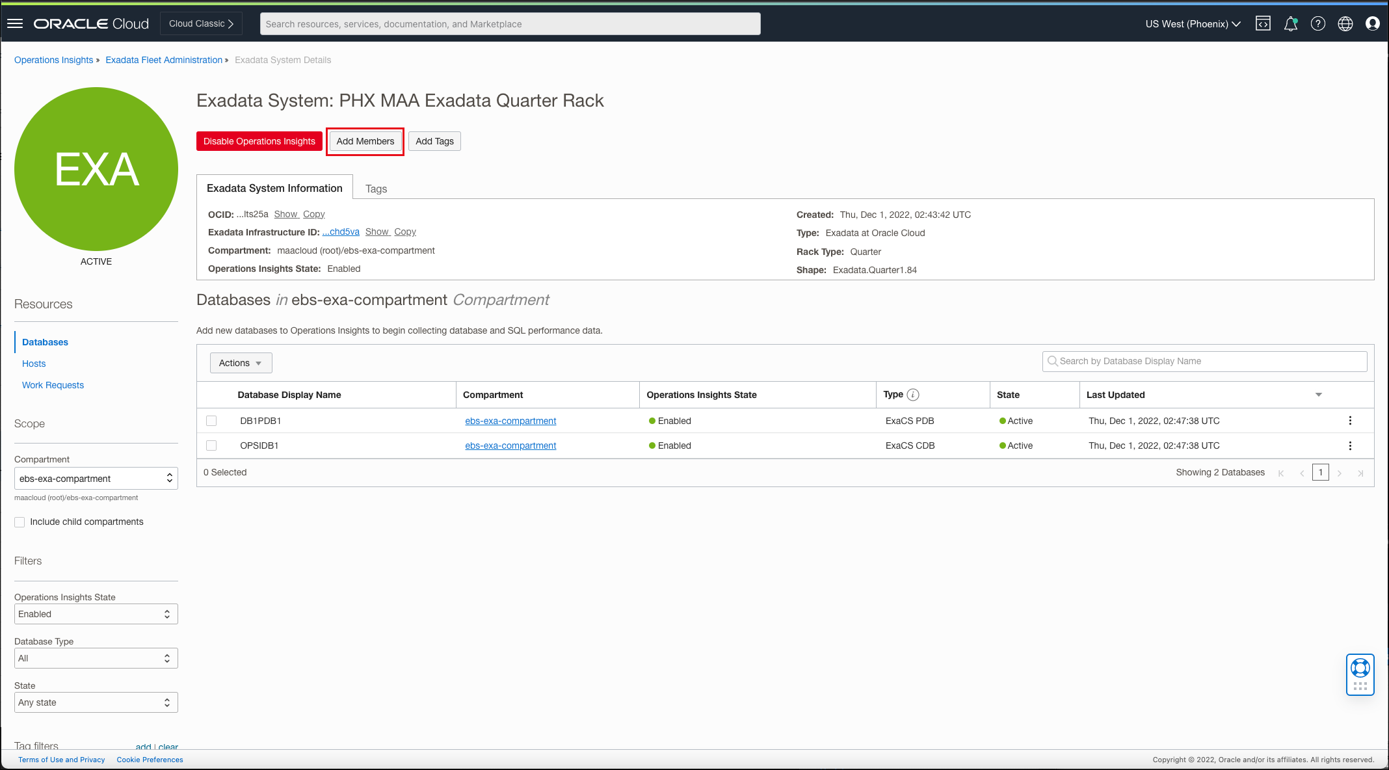This screenshot has height=770, width=1389.
Task: Sort by Database Display Name column
Action: [x=289, y=395]
